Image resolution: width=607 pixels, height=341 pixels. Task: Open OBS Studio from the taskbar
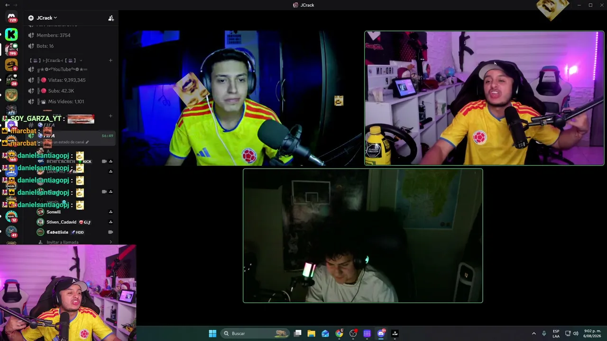pos(353,333)
